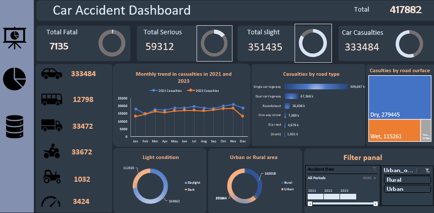Select the Dark legend entry
434x213 pixels.
pos(190,190)
